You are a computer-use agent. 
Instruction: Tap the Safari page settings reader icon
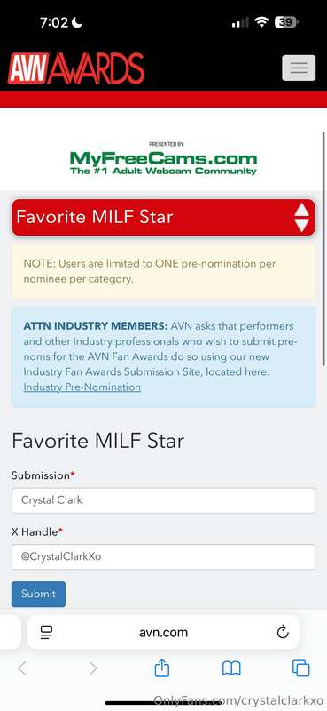tap(47, 632)
